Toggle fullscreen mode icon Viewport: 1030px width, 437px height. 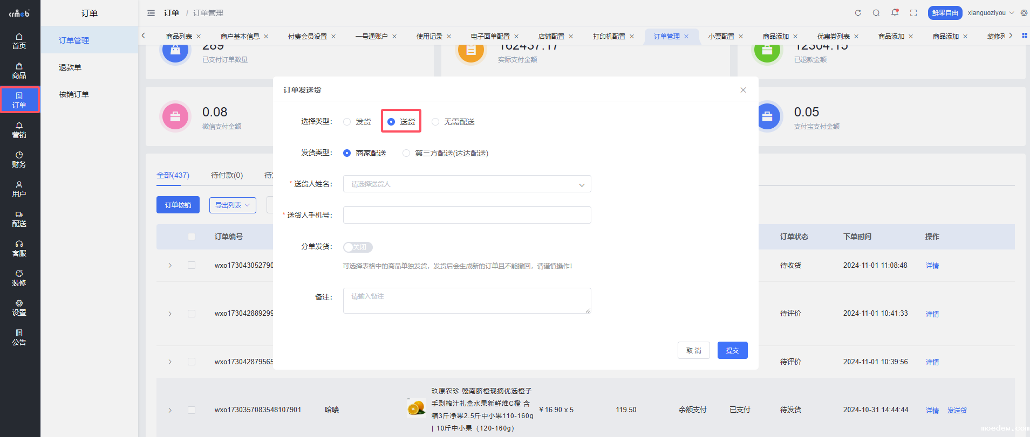pyautogui.click(x=913, y=13)
